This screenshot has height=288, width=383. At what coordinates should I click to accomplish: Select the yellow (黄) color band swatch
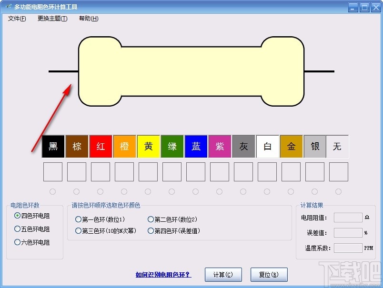(148, 147)
